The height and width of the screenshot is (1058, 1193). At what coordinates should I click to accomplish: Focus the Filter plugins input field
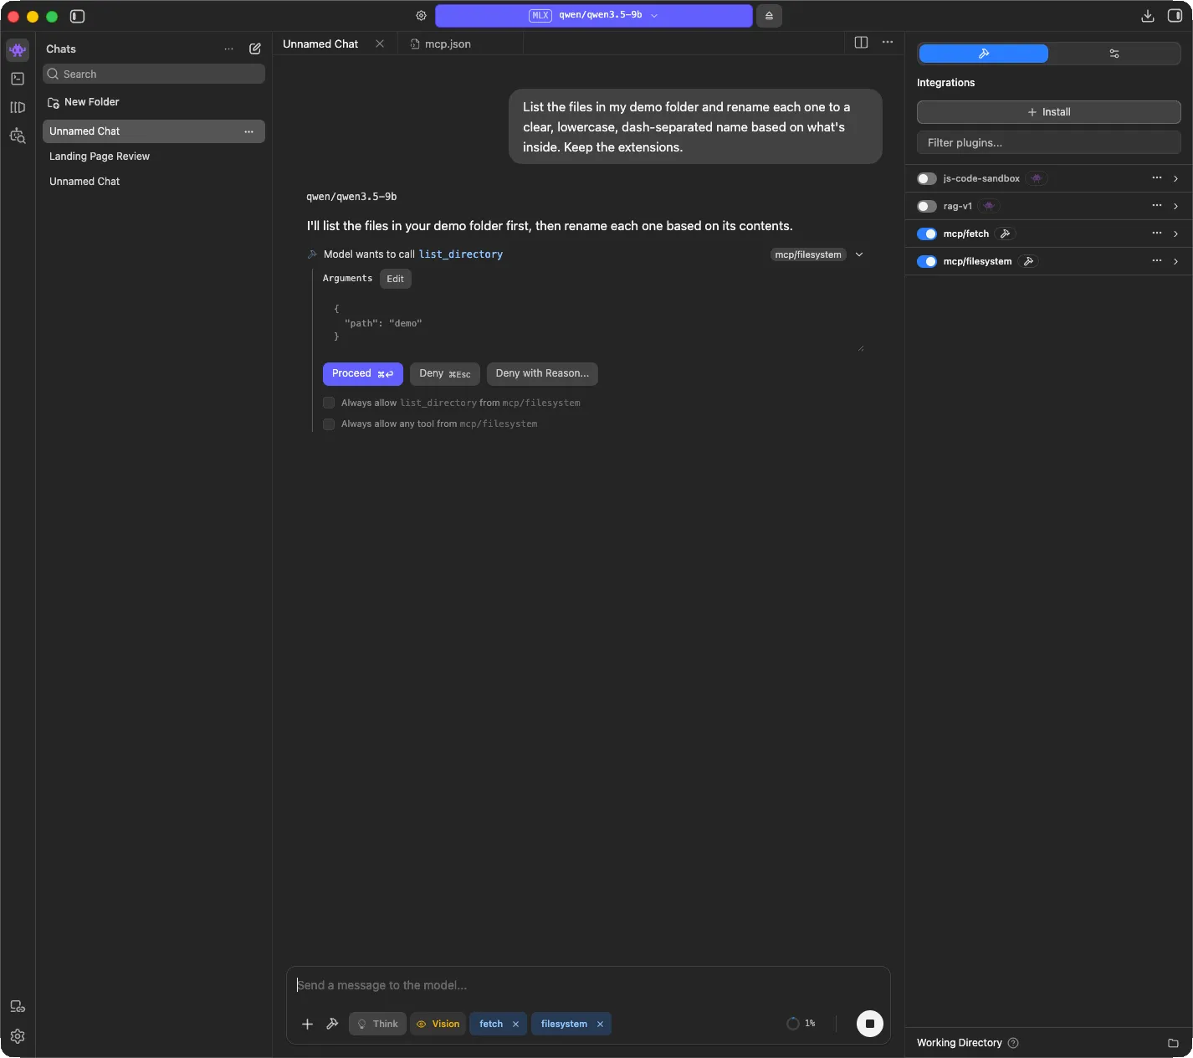pos(1049,142)
